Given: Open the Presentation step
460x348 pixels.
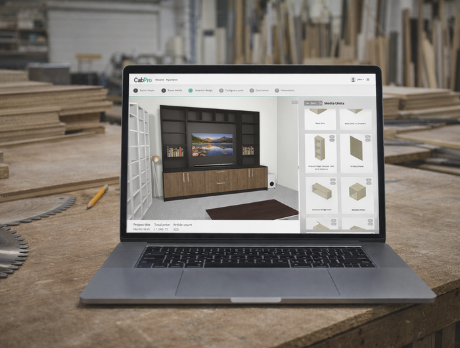Looking at the screenshot, I should click(286, 91).
